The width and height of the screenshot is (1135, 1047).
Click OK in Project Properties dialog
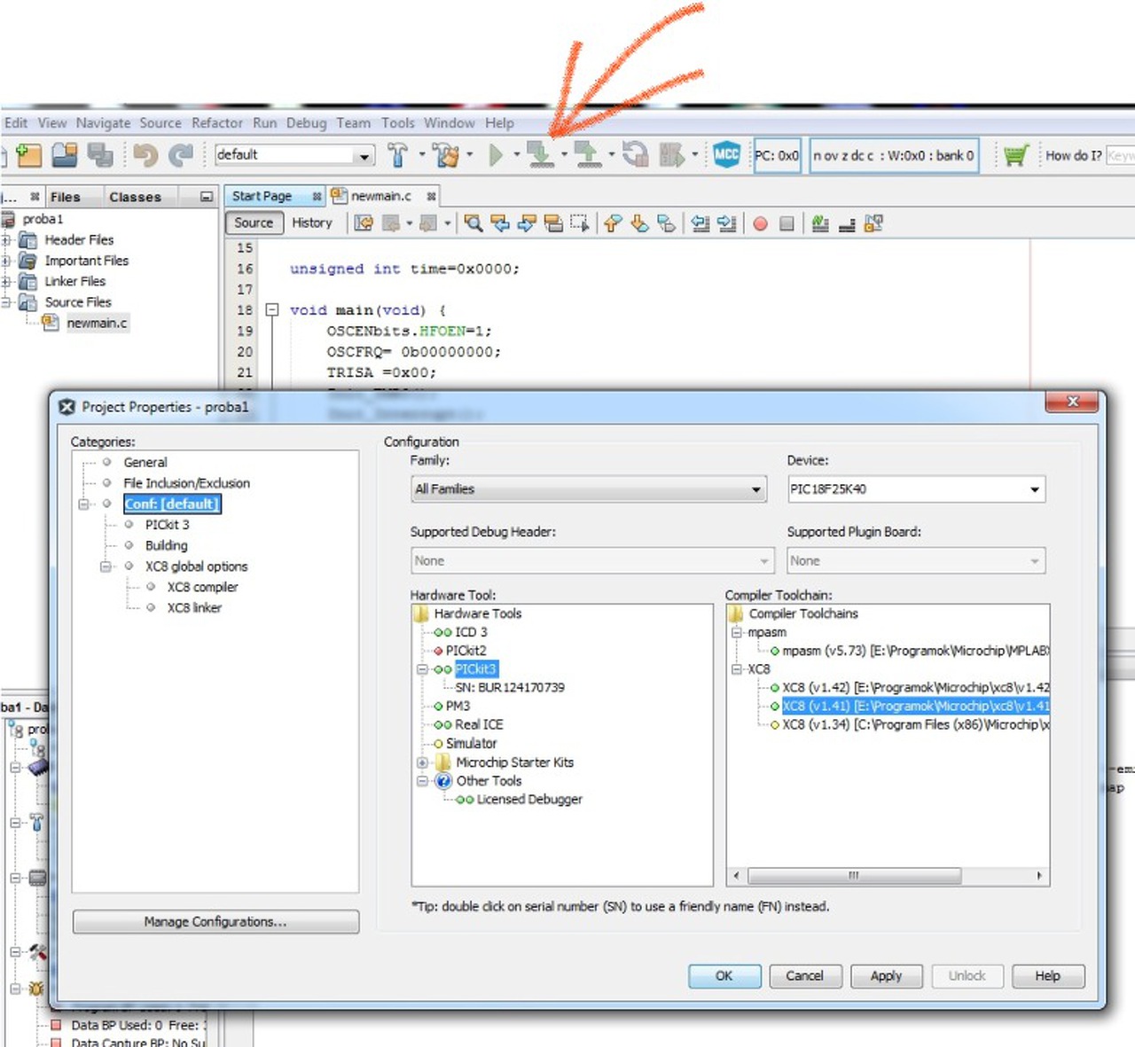pos(724,976)
